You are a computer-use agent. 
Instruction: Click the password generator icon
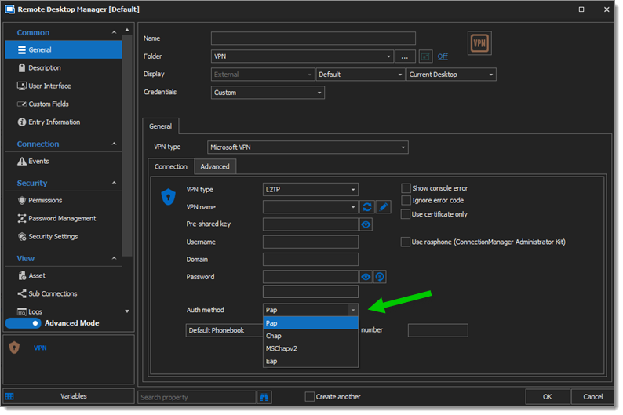380,277
